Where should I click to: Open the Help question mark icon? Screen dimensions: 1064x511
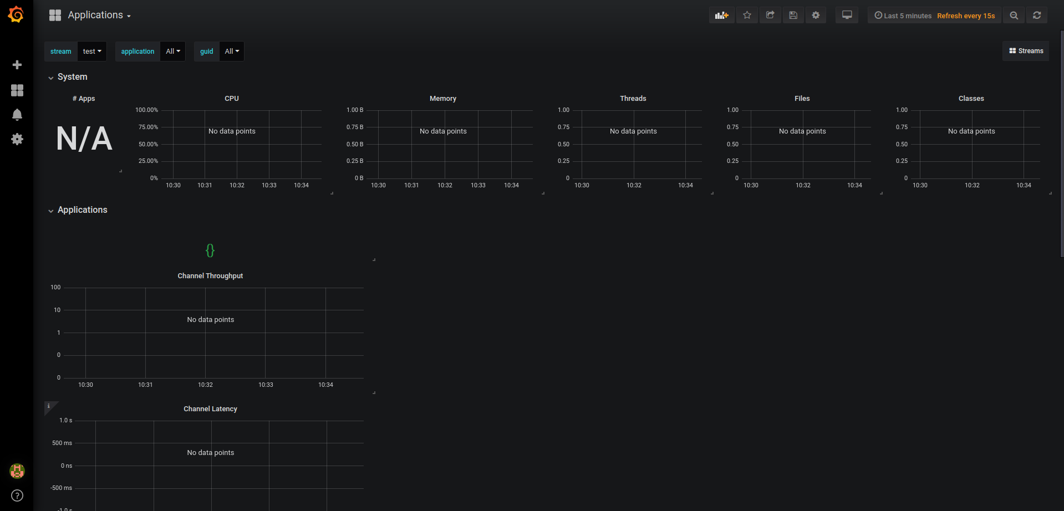pos(17,495)
